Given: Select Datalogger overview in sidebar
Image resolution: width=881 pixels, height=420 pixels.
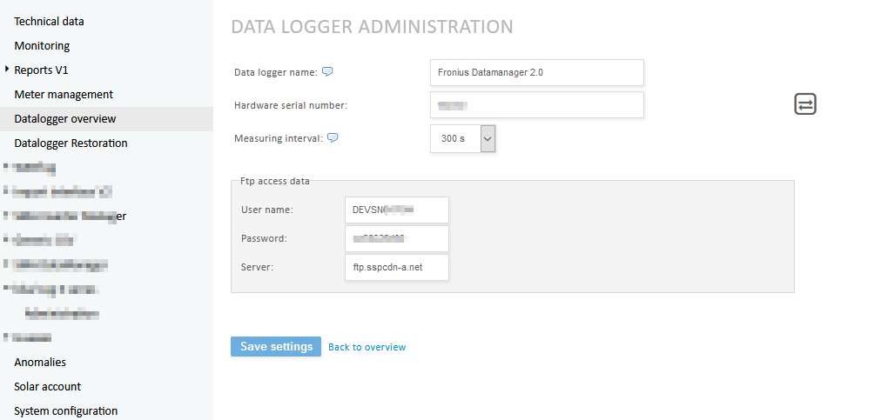Looking at the screenshot, I should (64, 118).
